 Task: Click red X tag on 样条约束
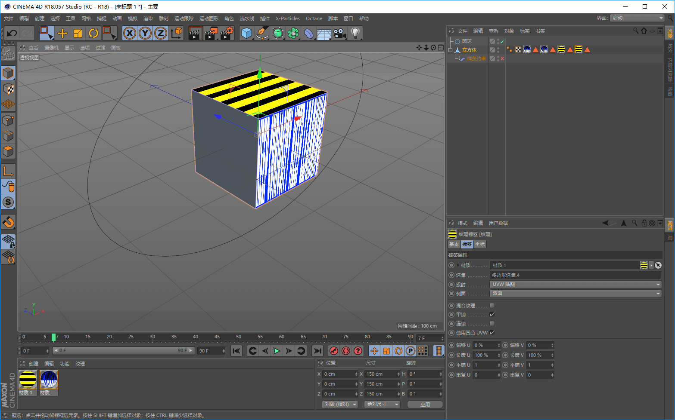[x=502, y=58]
